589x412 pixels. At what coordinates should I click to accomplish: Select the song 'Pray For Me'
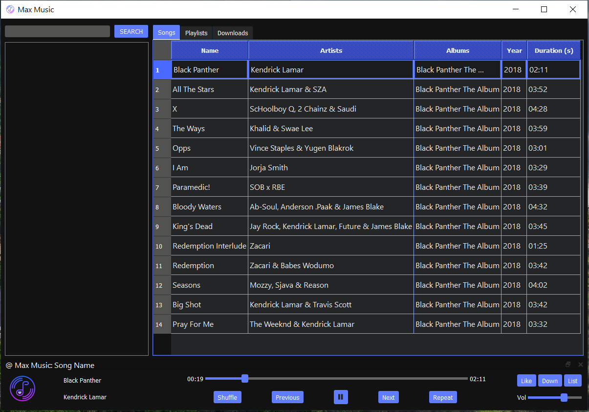coord(209,324)
